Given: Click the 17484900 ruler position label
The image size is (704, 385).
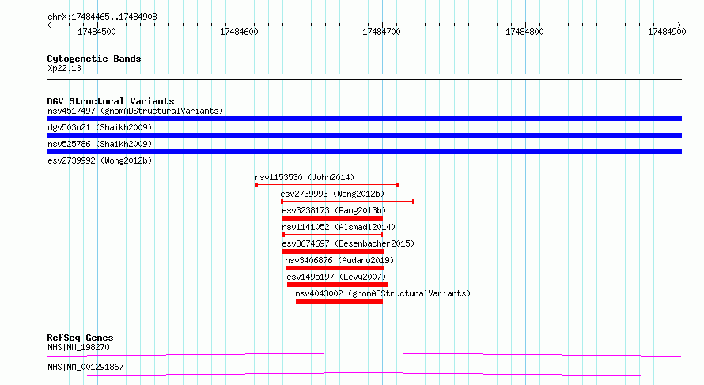Looking at the screenshot, I should pyautogui.click(x=667, y=32).
